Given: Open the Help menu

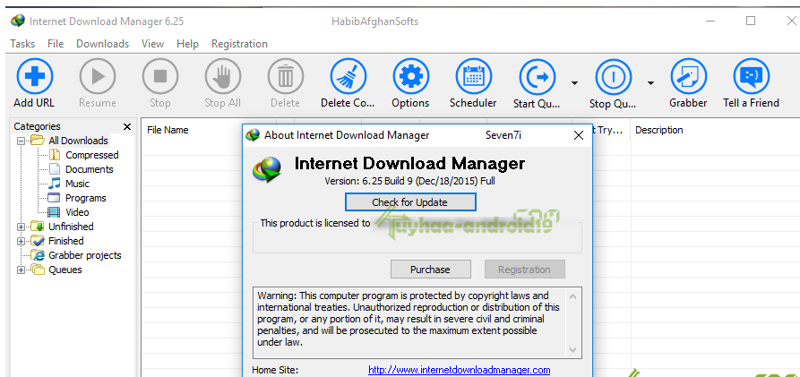Looking at the screenshot, I should (x=188, y=44).
